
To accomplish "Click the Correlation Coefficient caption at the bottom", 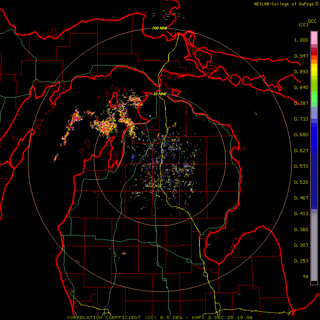I will (x=160, y=318).
